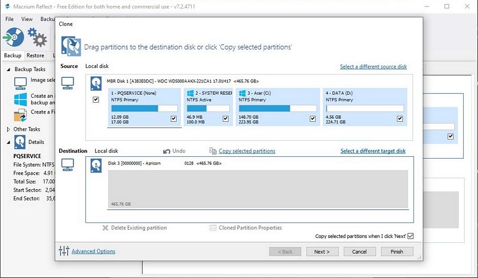Click the Macrium Reflect title bar logo

coord(7,7)
